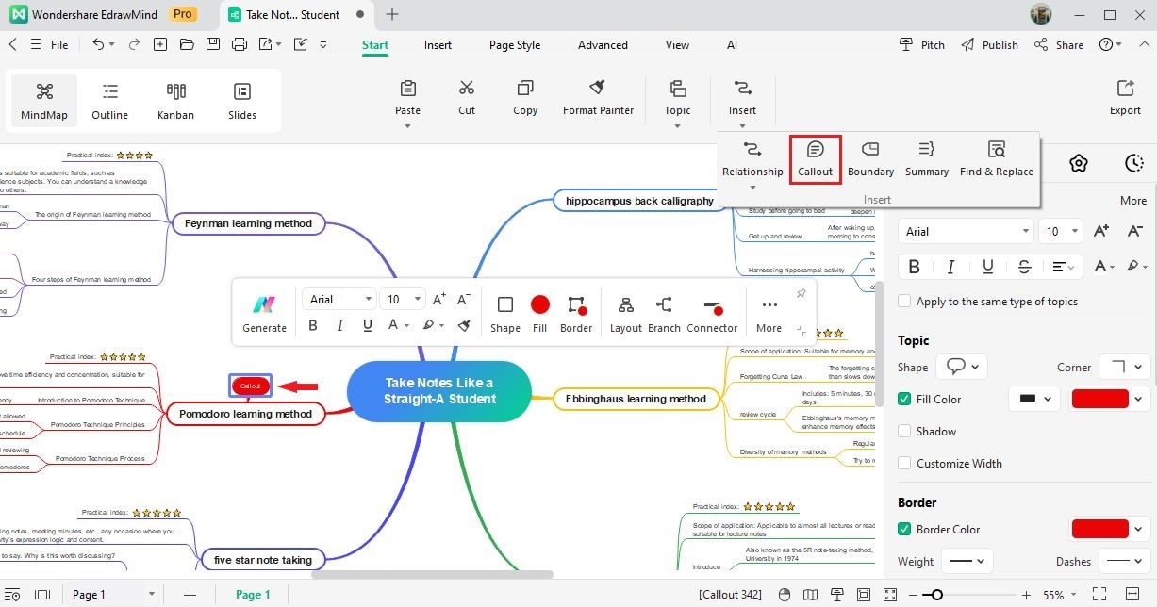Click the Generate AI button in floating toolbar
1157x607 pixels.
click(x=264, y=314)
